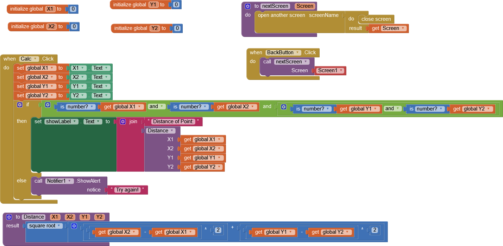Expand the showLabel component dropdown

point(61,121)
